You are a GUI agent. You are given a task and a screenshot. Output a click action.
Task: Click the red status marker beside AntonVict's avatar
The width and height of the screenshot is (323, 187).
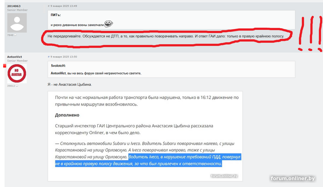click(x=4, y=66)
